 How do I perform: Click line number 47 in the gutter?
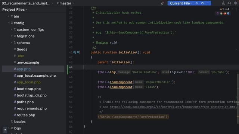point(71,82)
